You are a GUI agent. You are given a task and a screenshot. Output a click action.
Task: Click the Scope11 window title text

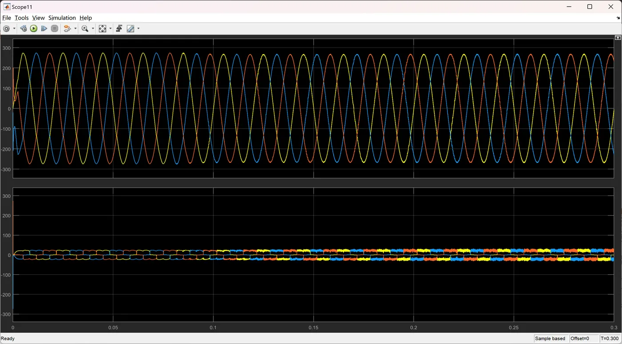(x=22, y=7)
